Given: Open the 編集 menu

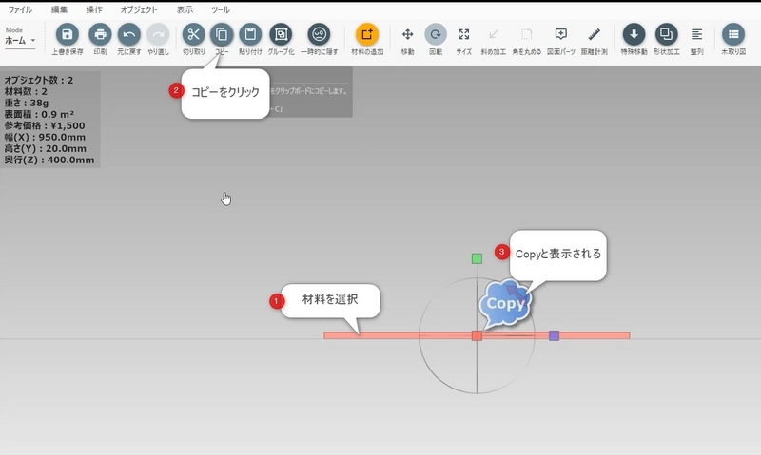Looking at the screenshot, I should click(59, 9).
